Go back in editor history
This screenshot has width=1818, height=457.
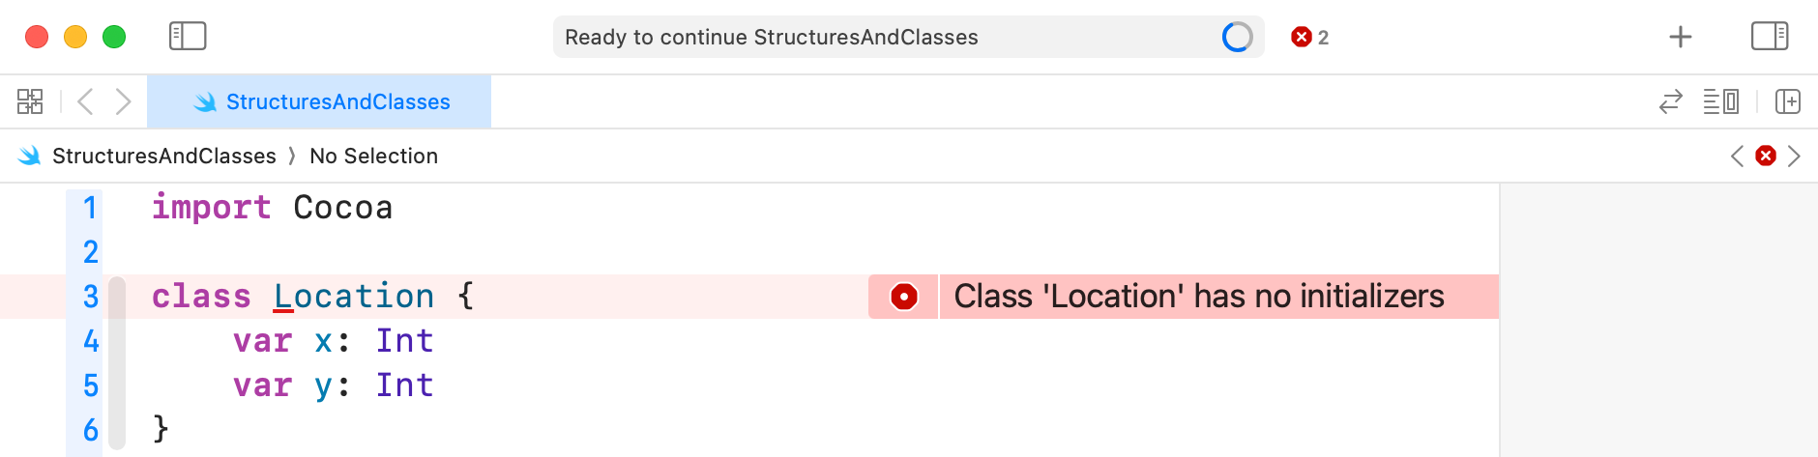tap(85, 101)
